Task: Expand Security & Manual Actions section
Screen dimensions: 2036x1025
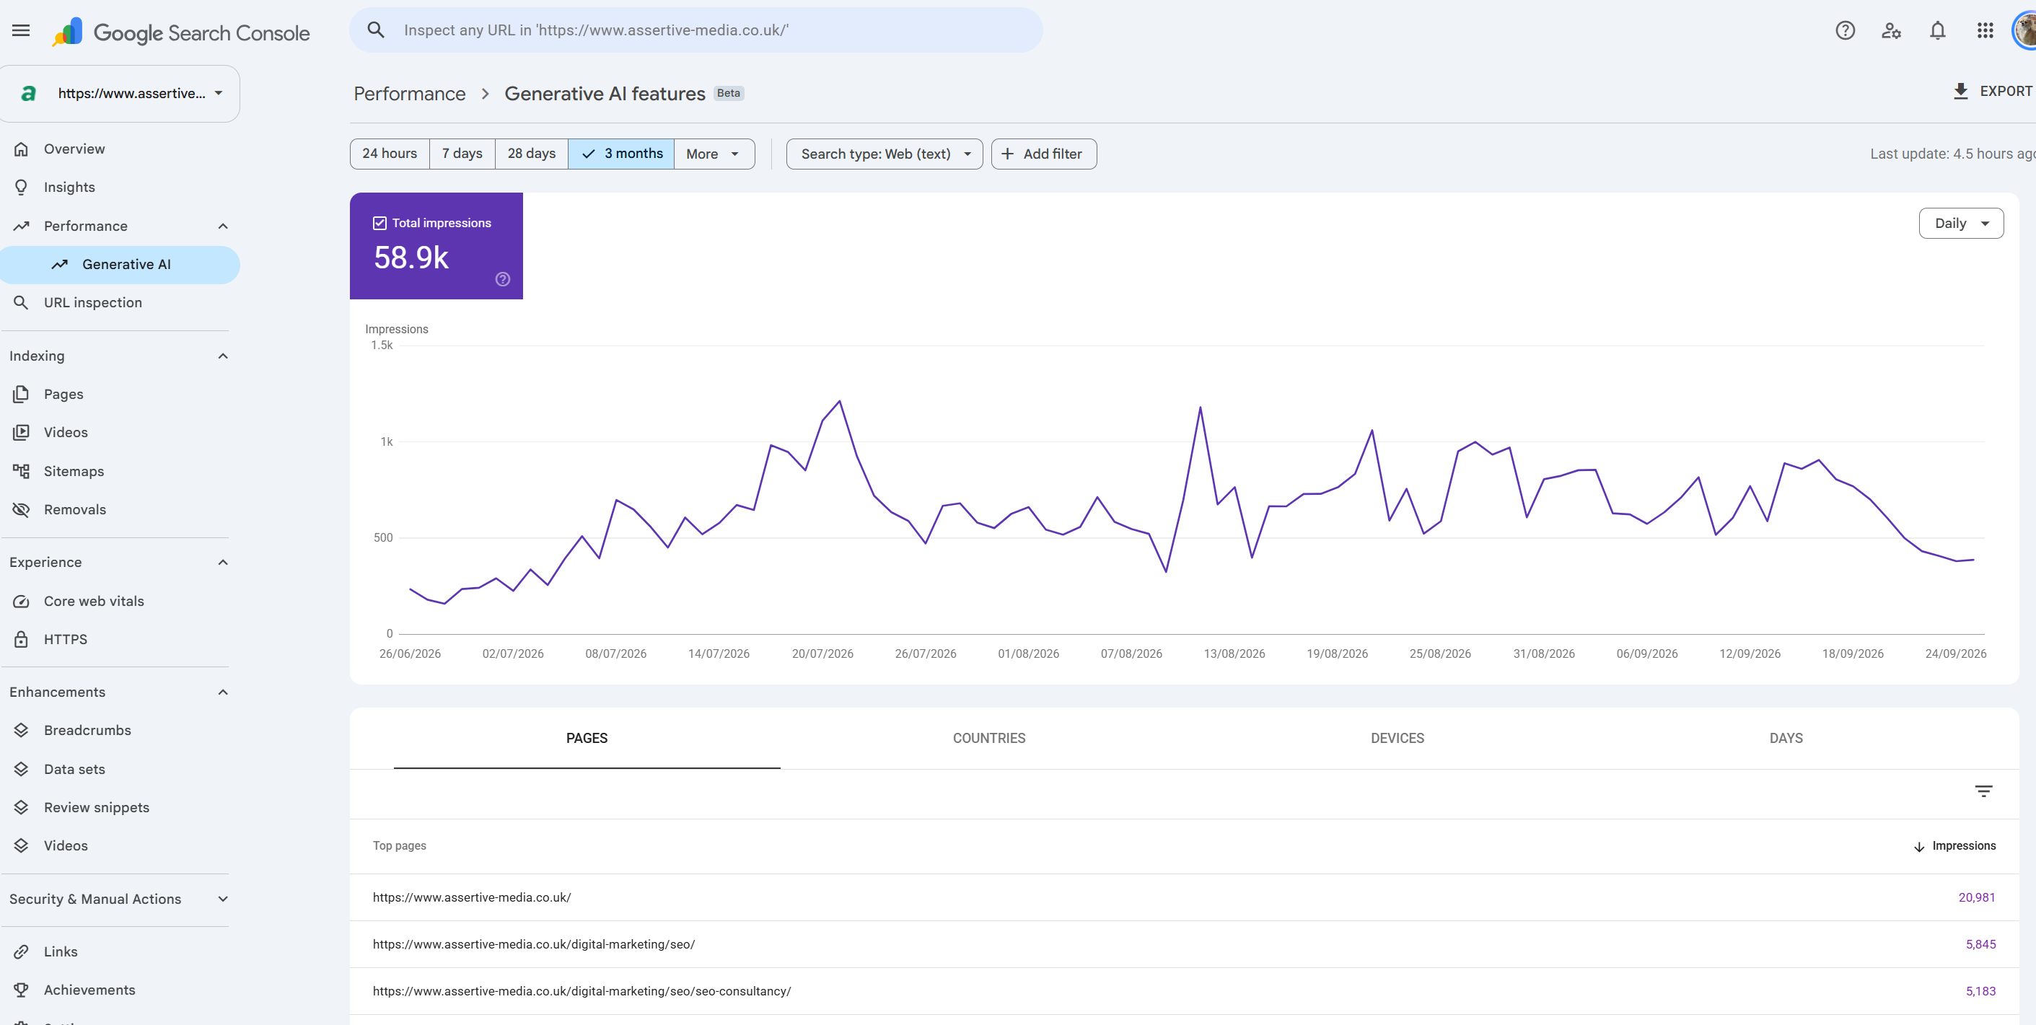Action: tap(223, 899)
